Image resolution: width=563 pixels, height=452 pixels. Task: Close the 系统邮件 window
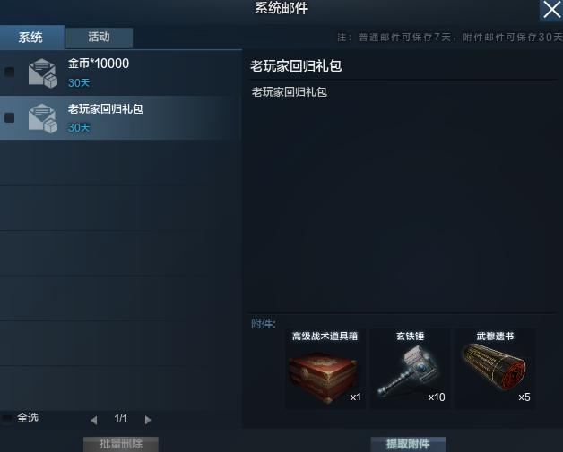551,10
